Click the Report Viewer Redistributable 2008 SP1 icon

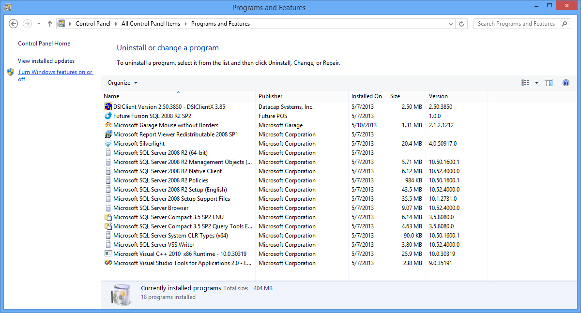[x=108, y=134]
